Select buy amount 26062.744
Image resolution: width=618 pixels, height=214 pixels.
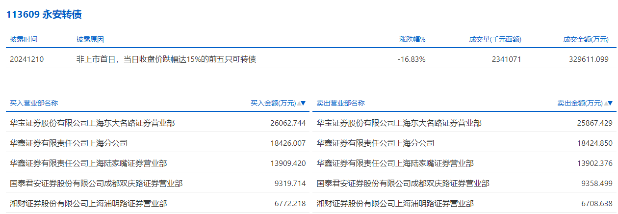[x=288, y=123]
